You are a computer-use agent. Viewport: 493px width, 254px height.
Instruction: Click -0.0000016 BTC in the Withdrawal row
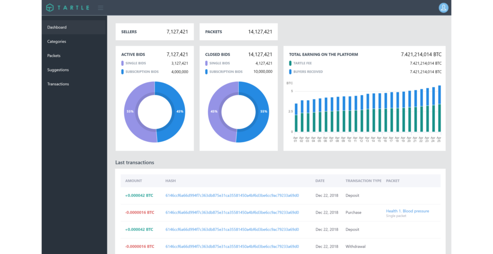click(140, 246)
